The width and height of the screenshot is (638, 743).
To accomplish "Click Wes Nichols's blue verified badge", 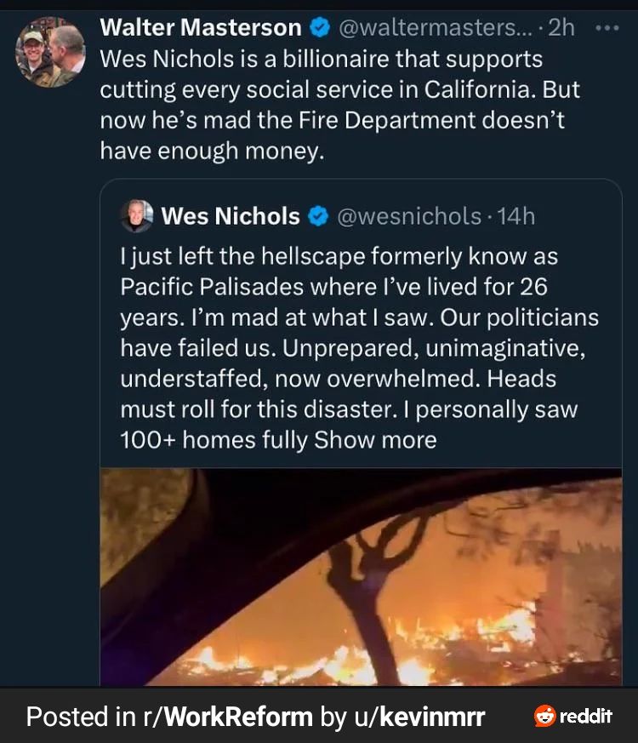I will point(317,217).
